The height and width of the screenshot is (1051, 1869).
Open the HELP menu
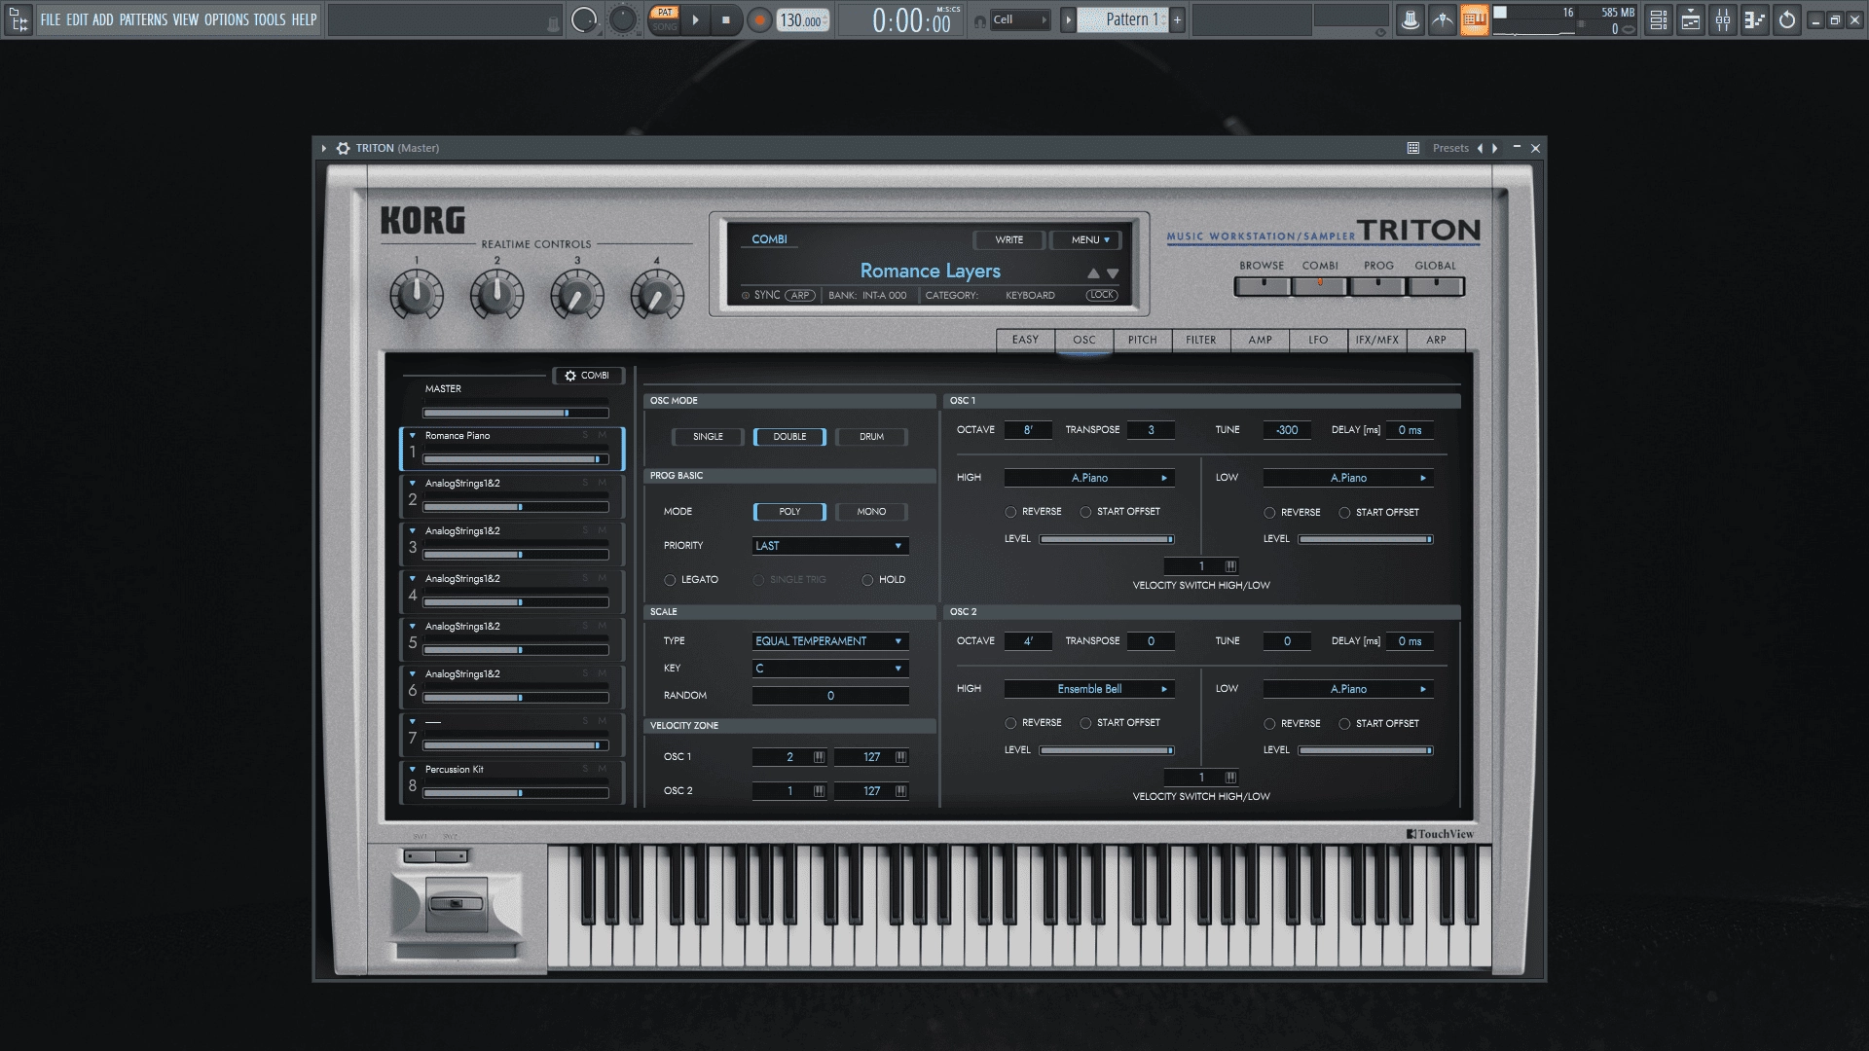(305, 19)
